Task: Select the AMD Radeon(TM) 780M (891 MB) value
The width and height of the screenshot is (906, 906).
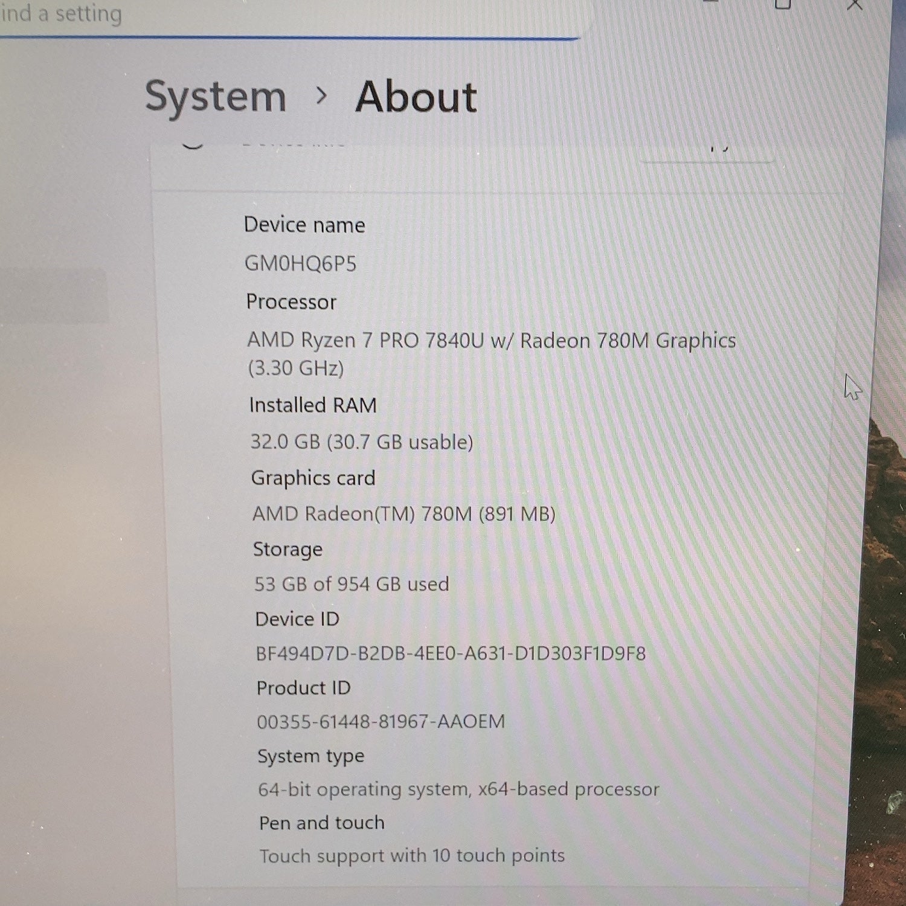Action: coord(404,514)
